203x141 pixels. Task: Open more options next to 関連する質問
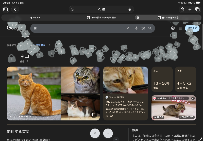click(34, 132)
